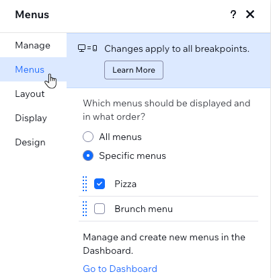Open the Display tab
Image resolution: width=271 pixels, height=278 pixels.
33,118
